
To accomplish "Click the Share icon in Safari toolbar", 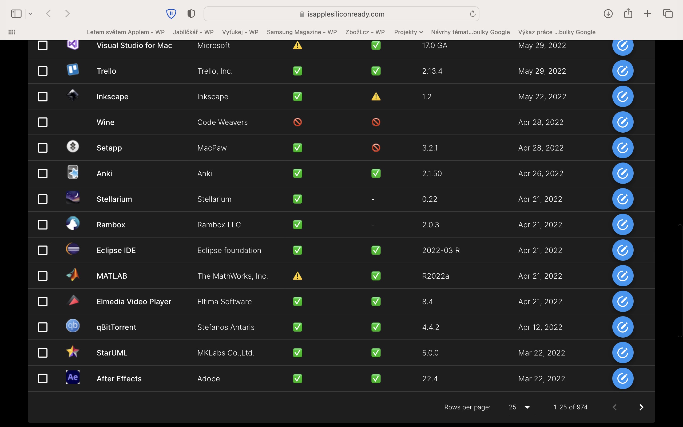I will point(628,14).
